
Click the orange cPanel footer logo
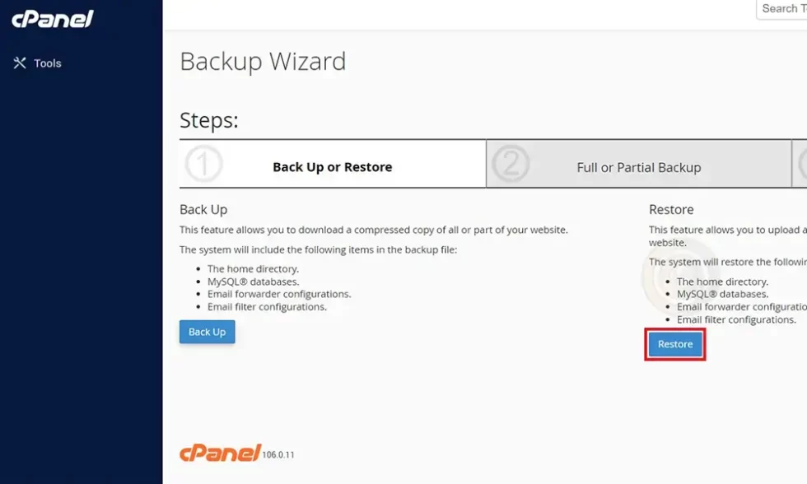pos(220,453)
